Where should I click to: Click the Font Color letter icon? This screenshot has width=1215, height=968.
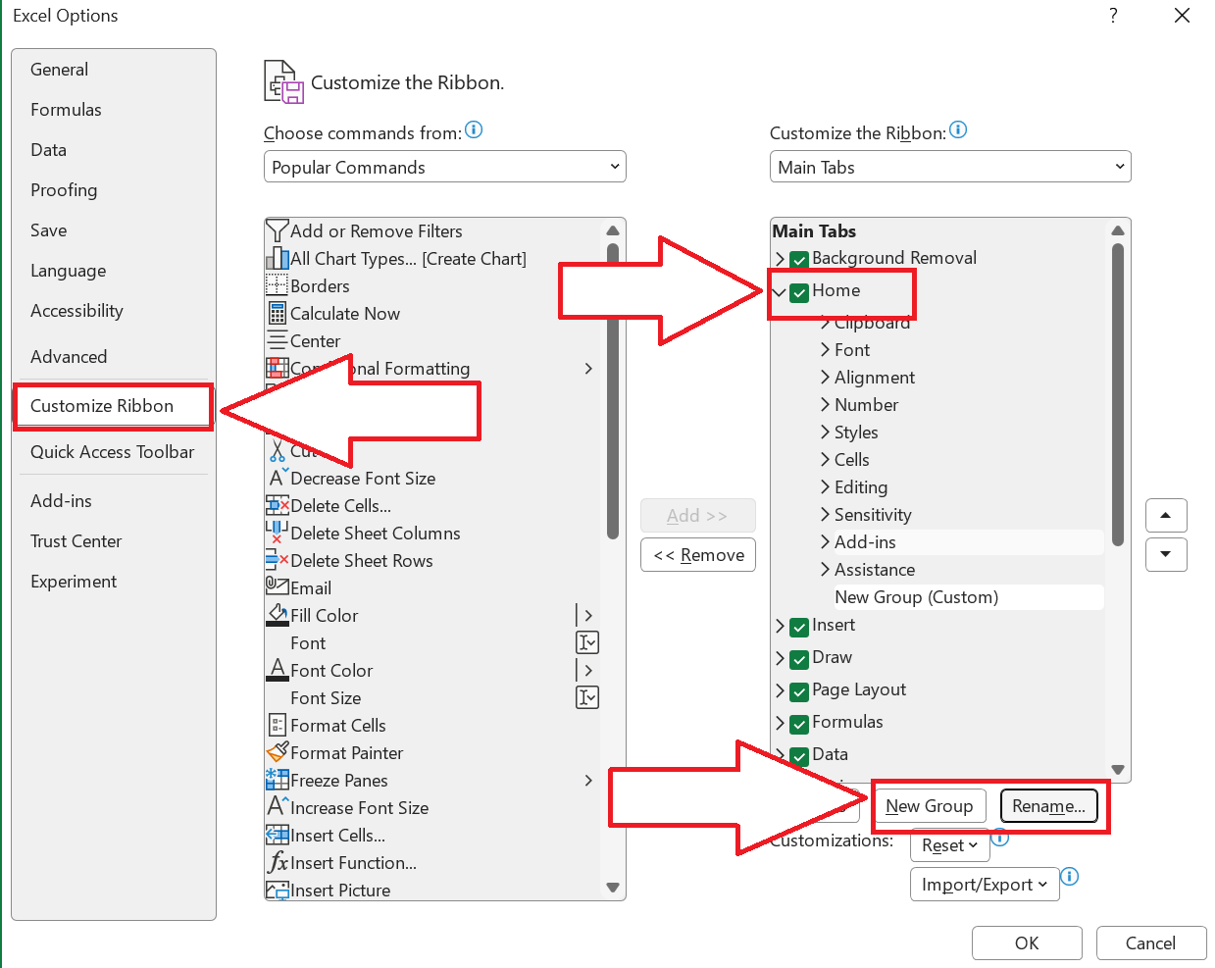tap(278, 670)
